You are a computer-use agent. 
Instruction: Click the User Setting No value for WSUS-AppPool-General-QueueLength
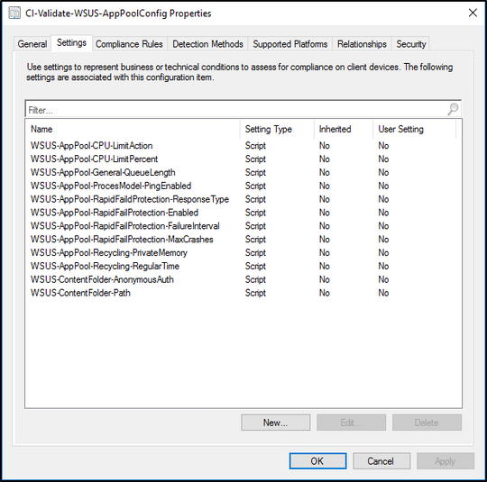(383, 172)
